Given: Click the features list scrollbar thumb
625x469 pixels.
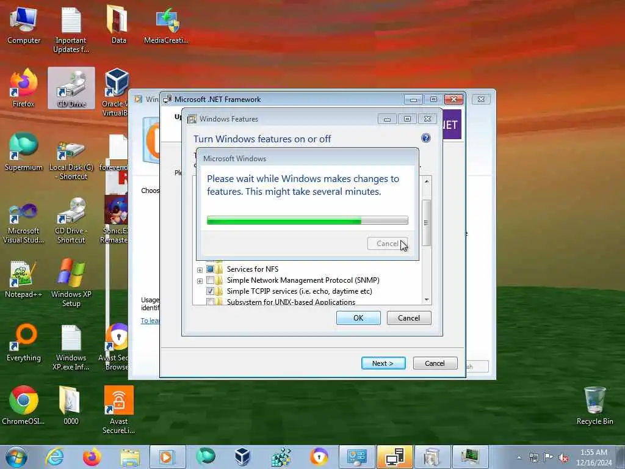Looking at the screenshot, I should [426, 222].
